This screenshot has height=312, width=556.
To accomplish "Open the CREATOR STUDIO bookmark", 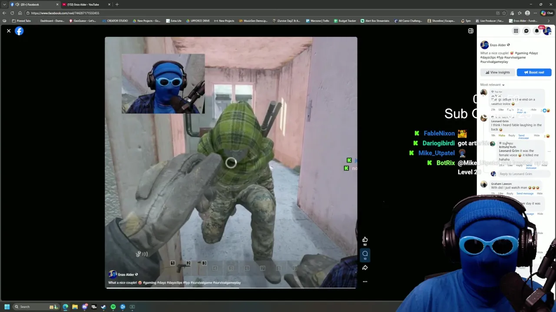I will (x=115, y=21).
